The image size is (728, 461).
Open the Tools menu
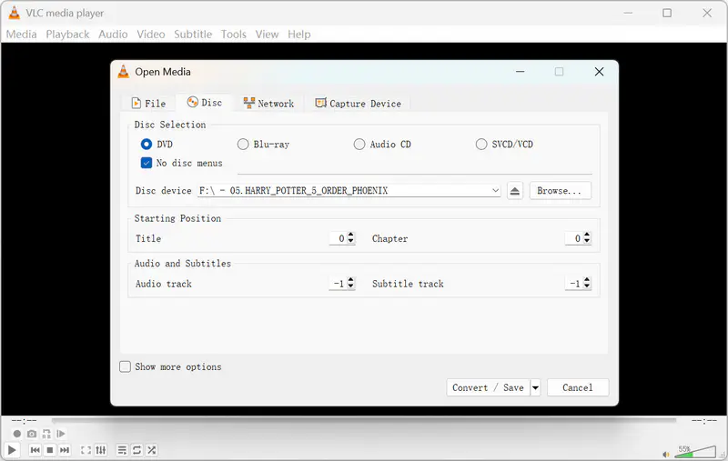tap(233, 35)
